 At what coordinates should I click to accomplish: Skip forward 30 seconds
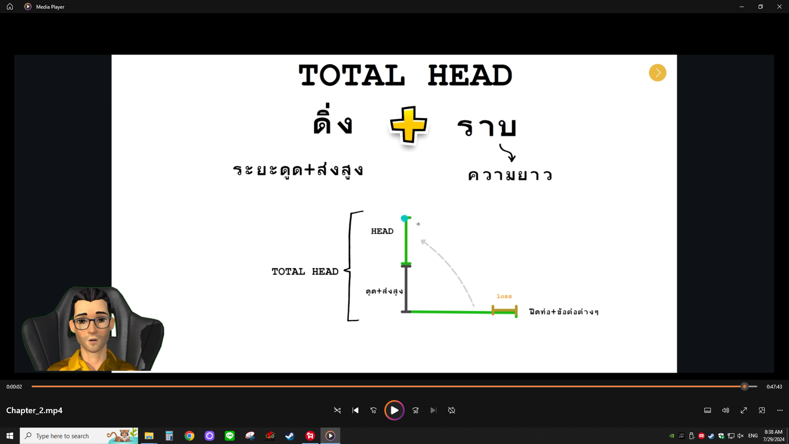point(416,411)
